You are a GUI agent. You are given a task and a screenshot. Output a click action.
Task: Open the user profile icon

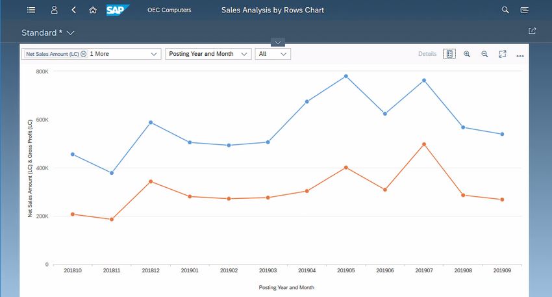(x=55, y=10)
